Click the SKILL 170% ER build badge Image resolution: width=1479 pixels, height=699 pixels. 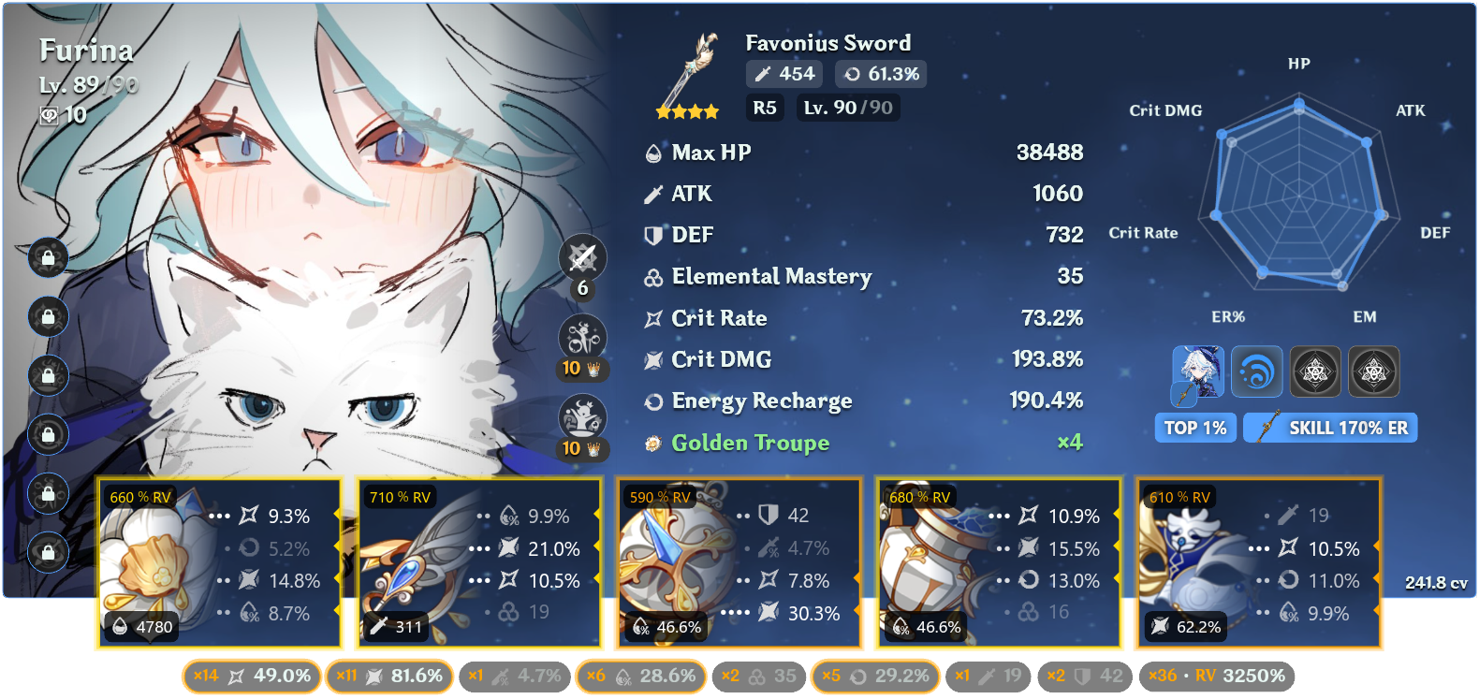(1330, 428)
